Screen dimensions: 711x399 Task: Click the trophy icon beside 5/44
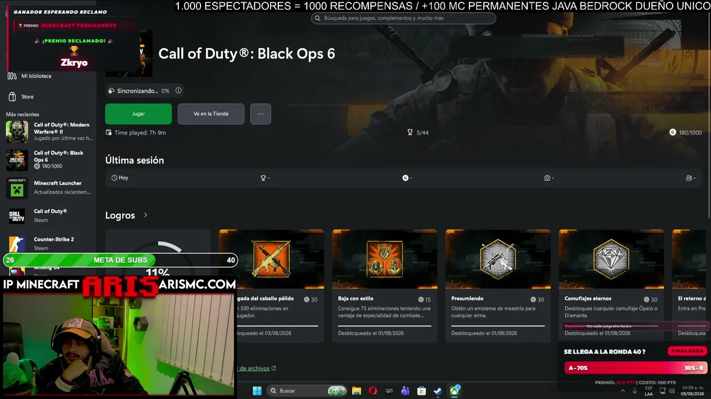410,132
